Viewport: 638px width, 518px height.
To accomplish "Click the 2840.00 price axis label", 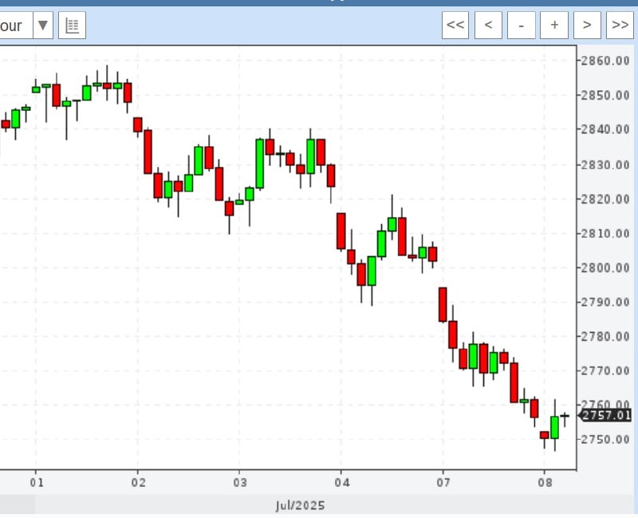I will click(x=605, y=129).
